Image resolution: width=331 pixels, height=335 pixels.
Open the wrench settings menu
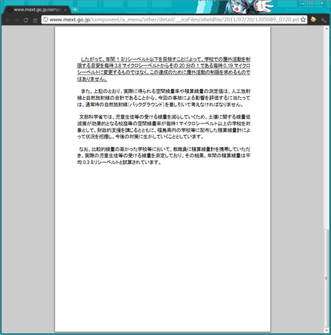[x=323, y=20]
